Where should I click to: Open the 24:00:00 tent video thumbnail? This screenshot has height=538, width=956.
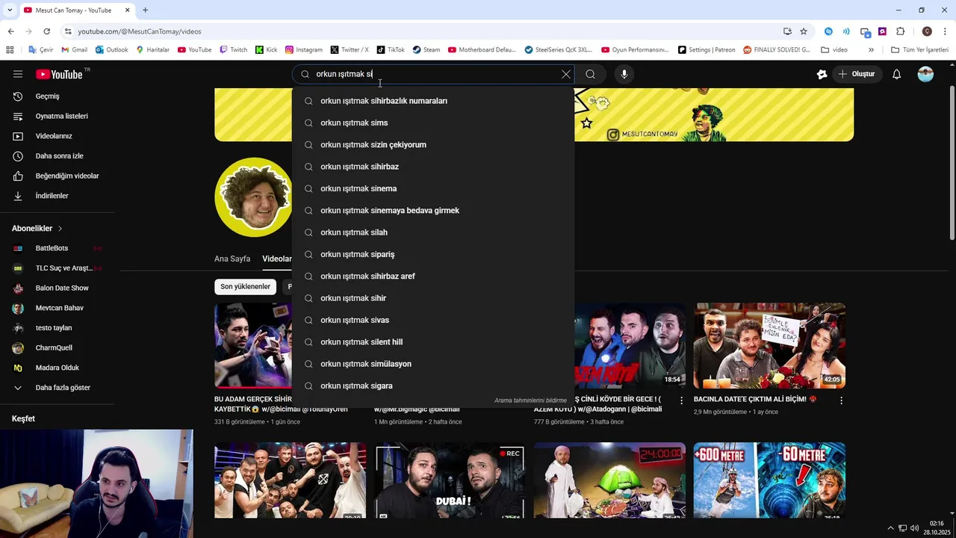pyautogui.click(x=609, y=480)
